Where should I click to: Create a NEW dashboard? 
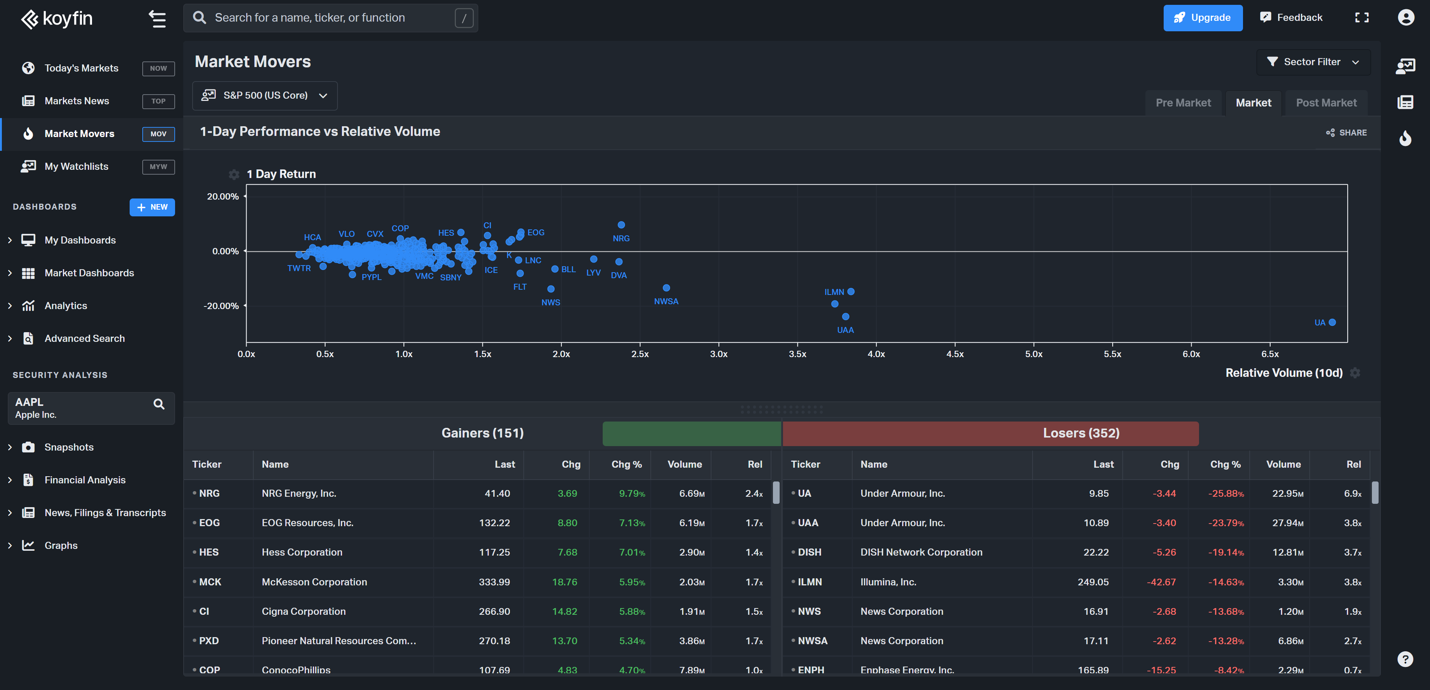click(x=152, y=207)
